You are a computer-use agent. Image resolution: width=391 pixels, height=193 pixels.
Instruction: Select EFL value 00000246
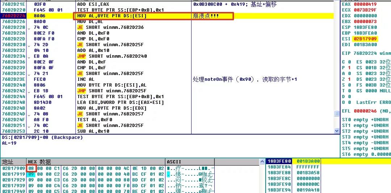[365, 111]
